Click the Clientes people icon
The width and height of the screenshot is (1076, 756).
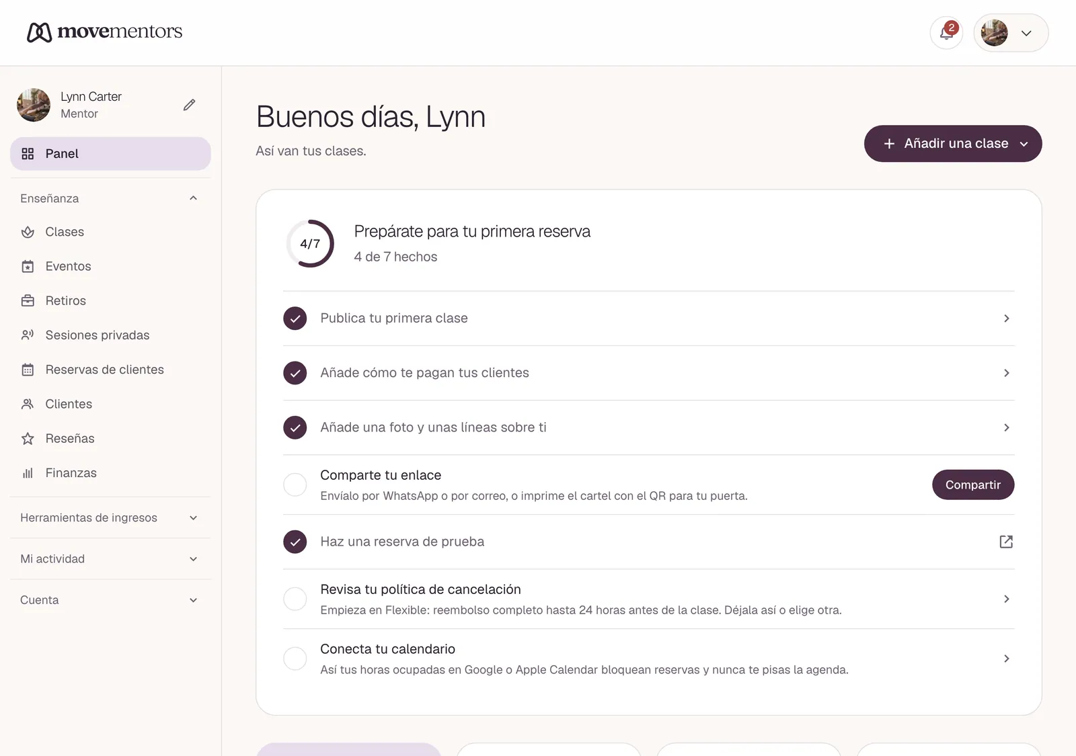[x=28, y=404]
